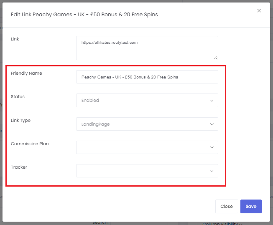Click the 'Commission Plan' label
The height and width of the screenshot is (225, 273).
click(30, 144)
